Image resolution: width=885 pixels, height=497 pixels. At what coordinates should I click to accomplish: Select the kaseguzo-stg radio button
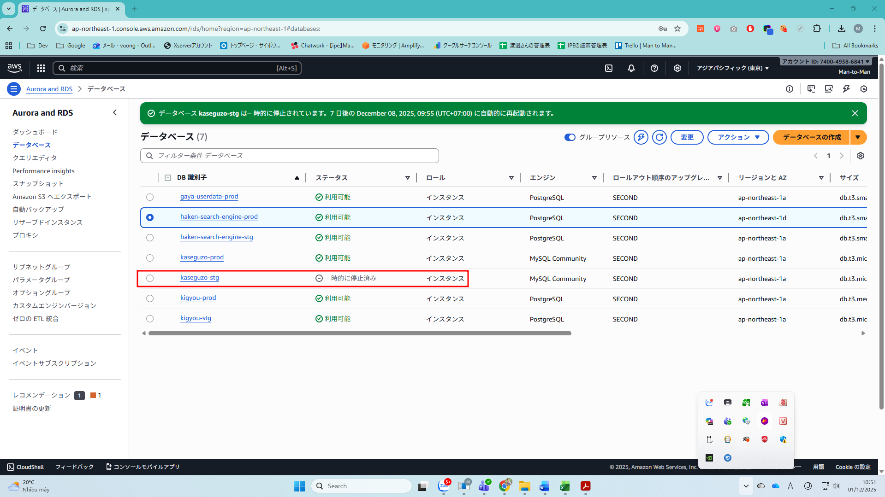(x=150, y=278)
